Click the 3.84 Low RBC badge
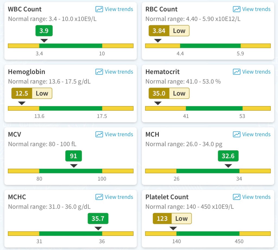The height and width of the screenshot is (250, 278). tap(169, 31)
